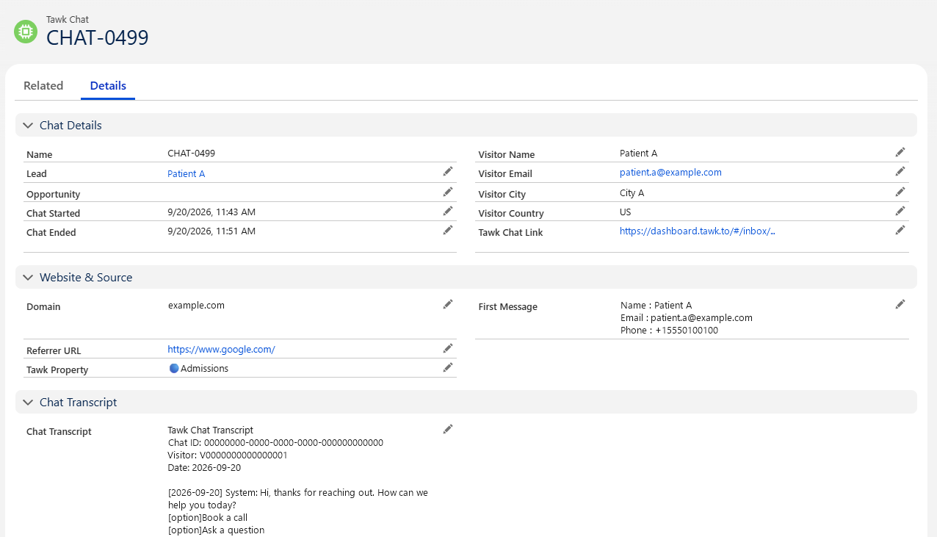Edit the Chat Started value pencil
This screenshot has height=537, width=937.
coord(448,211)
